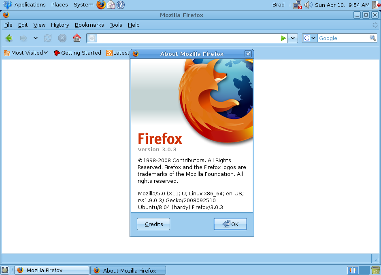This screenshot has width=381, height=275.
Task: Click in the Google search box
Action: pyautogui.click(x=343, y=38)
